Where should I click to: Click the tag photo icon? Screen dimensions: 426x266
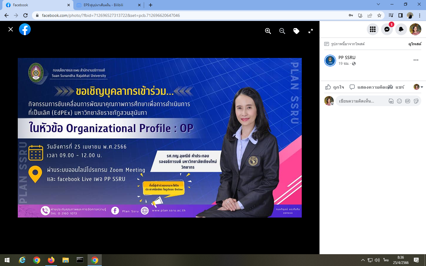pyautogui.click(x=296, y=31)
